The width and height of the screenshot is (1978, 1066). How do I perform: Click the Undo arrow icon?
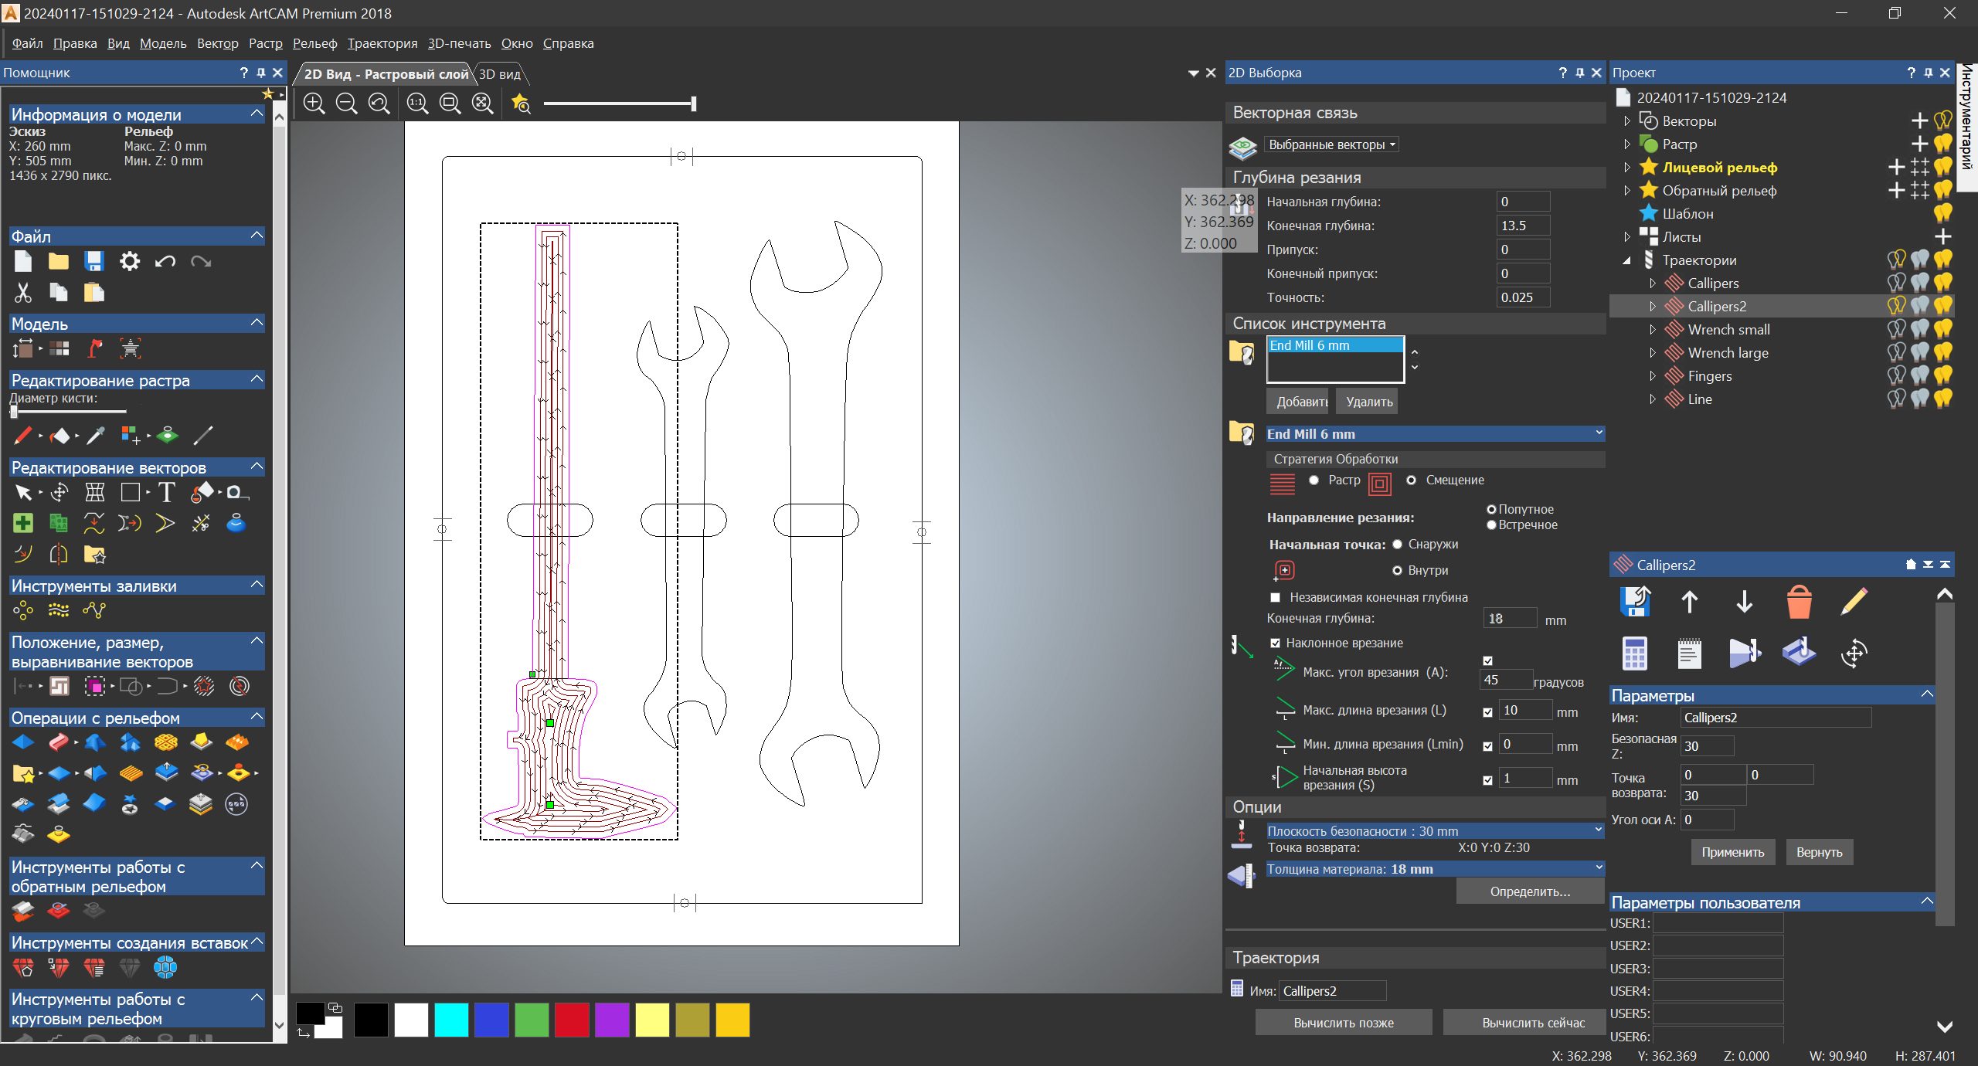tap(165, 261)
